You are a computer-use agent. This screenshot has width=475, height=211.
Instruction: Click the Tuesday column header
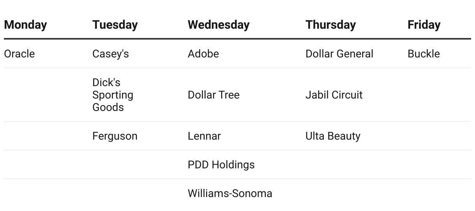coord(115,25)
